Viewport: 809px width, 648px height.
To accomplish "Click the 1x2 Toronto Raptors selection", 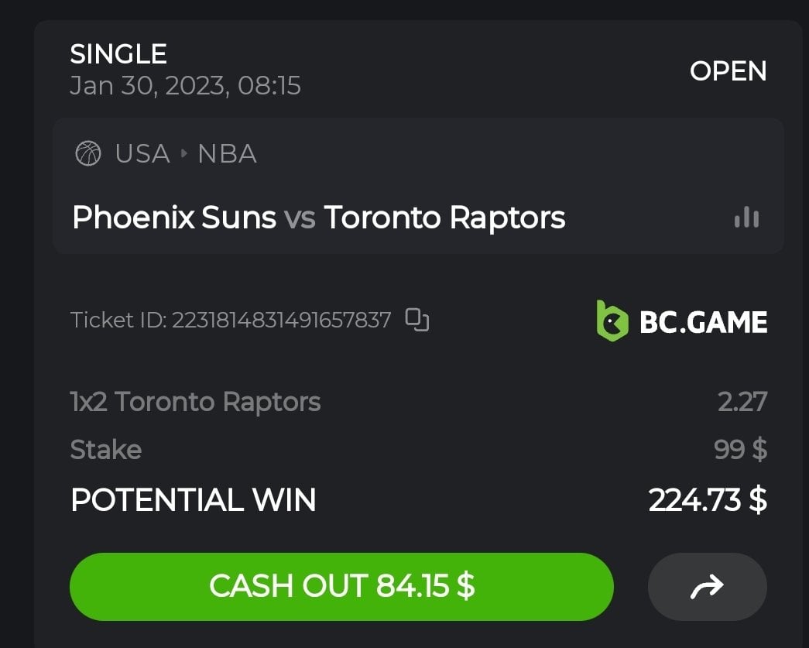I will click(195, 402).
